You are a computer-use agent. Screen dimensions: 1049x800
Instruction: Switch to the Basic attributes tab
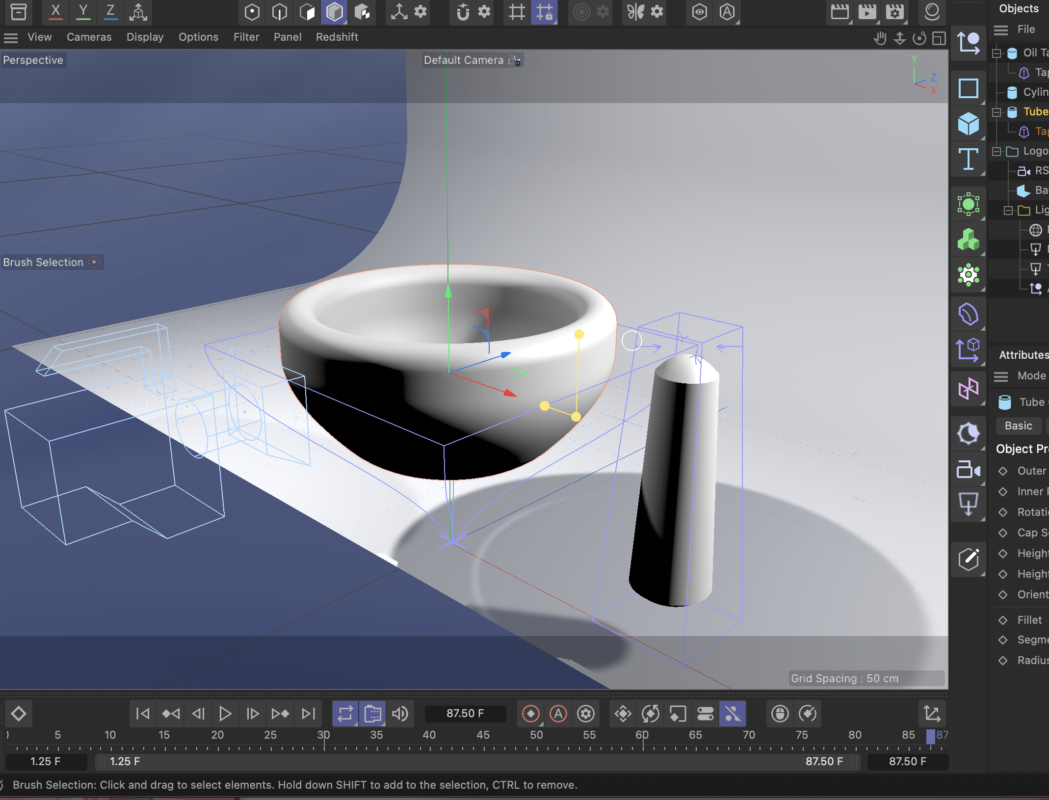pyautogui.click(x=1018, y=426)
